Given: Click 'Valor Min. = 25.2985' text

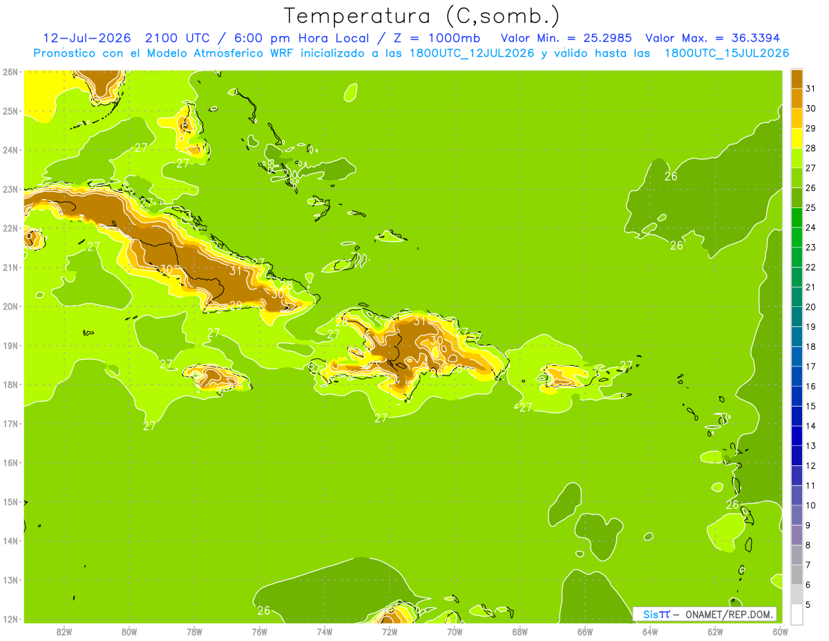Looking at the screenshot, I should [x=566, y=38].
